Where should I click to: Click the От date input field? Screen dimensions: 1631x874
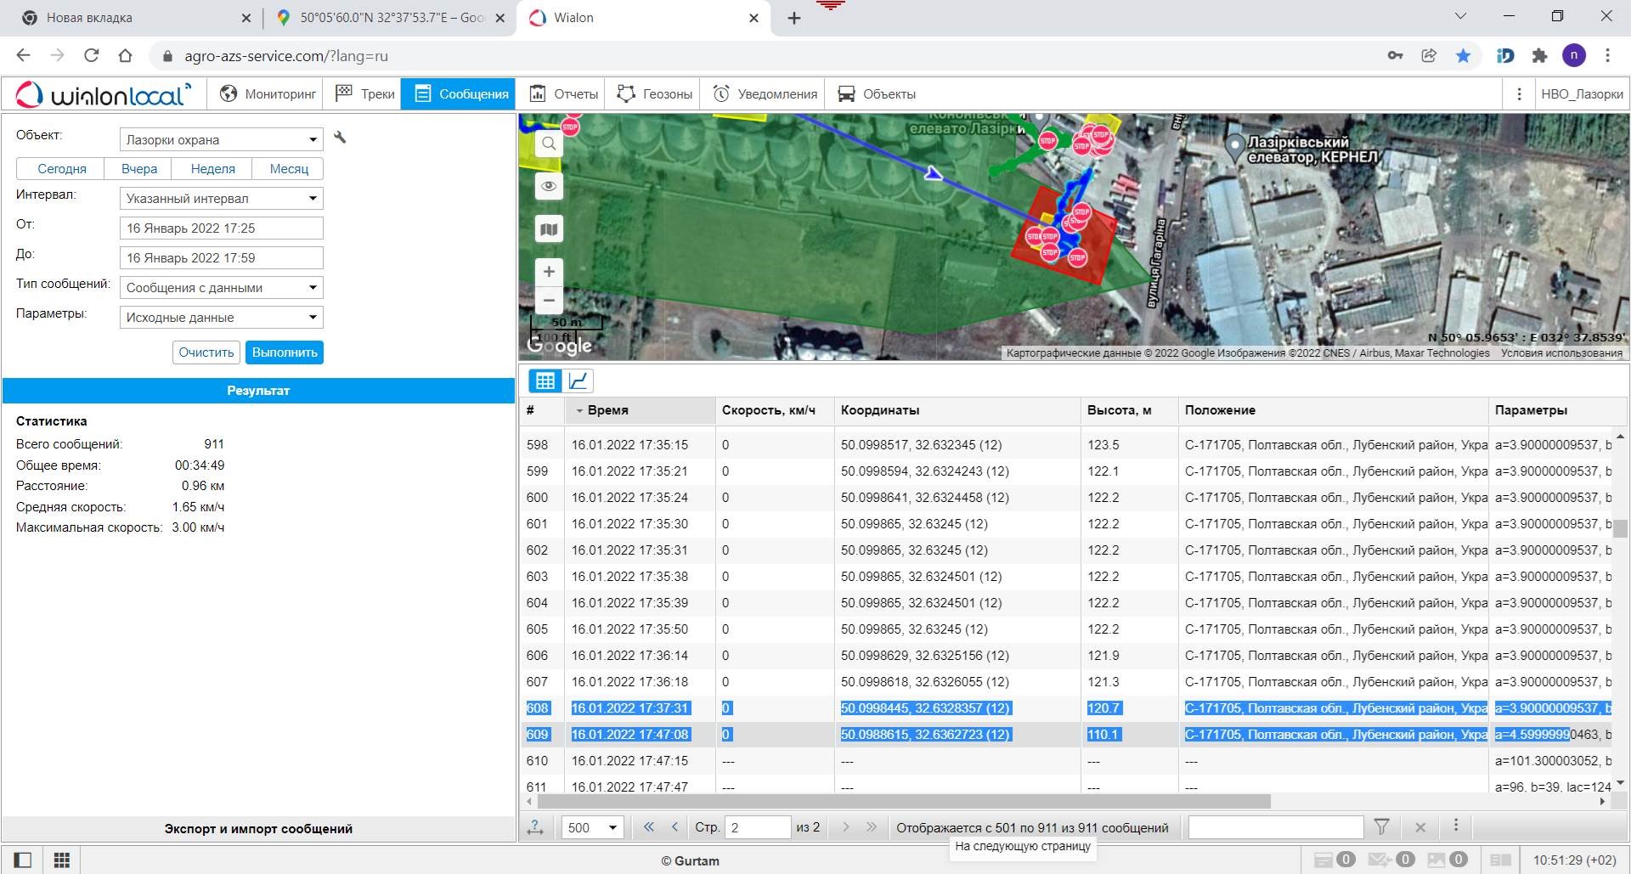click(221, 228)
